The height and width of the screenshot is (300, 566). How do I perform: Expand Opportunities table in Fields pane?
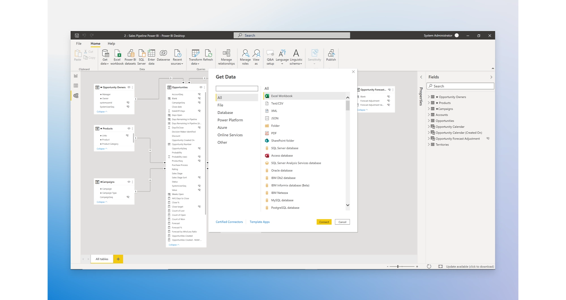(x=429, y=121)
